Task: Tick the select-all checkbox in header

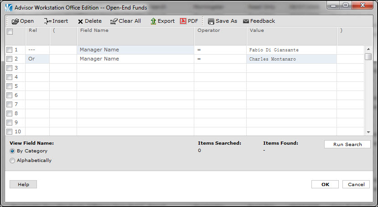Action: pos(10,32)
